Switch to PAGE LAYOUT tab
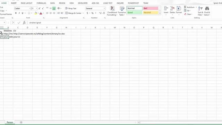The image size is (222, 125). tap(26, 3)
